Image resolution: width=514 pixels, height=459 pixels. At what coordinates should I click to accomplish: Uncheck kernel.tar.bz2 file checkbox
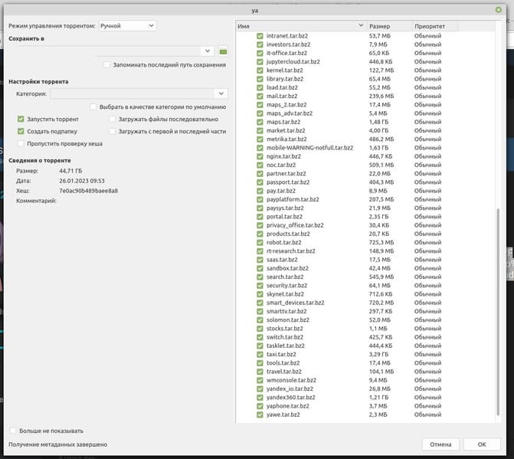coord(260,70)
